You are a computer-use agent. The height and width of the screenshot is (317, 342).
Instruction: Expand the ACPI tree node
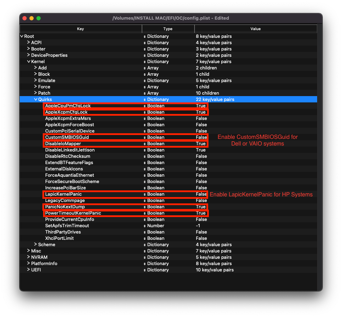click(29, 42)
